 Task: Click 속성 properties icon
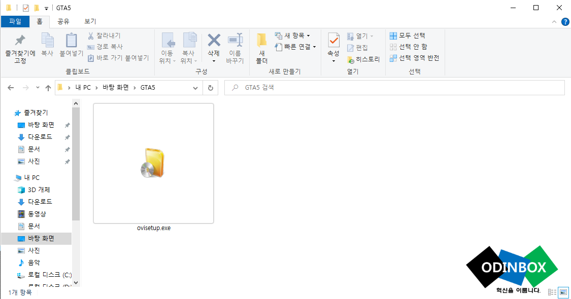(x=333, y=41)
